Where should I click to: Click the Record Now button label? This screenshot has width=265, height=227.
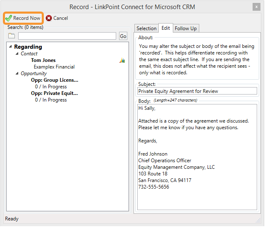coord(27,18)
